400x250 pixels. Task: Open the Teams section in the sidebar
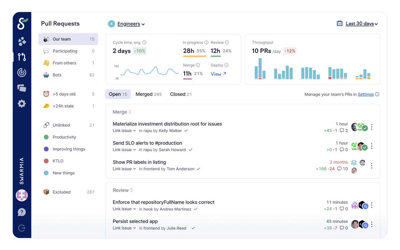(21, 42)
